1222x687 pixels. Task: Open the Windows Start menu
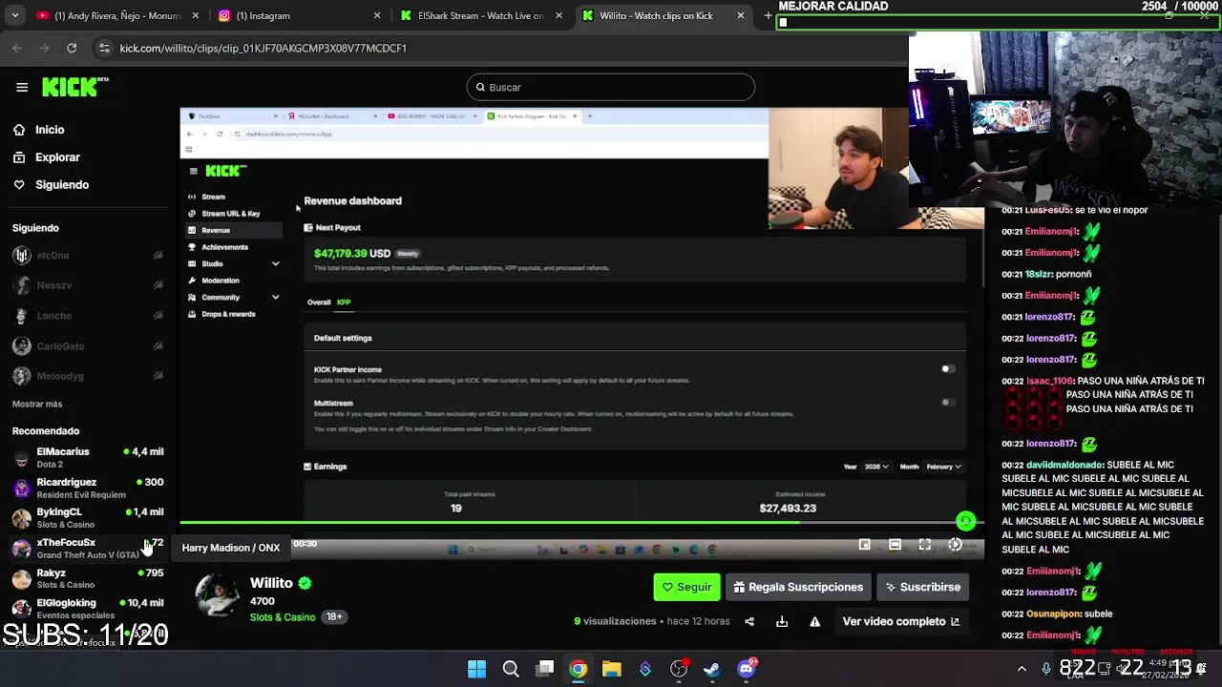476,669
